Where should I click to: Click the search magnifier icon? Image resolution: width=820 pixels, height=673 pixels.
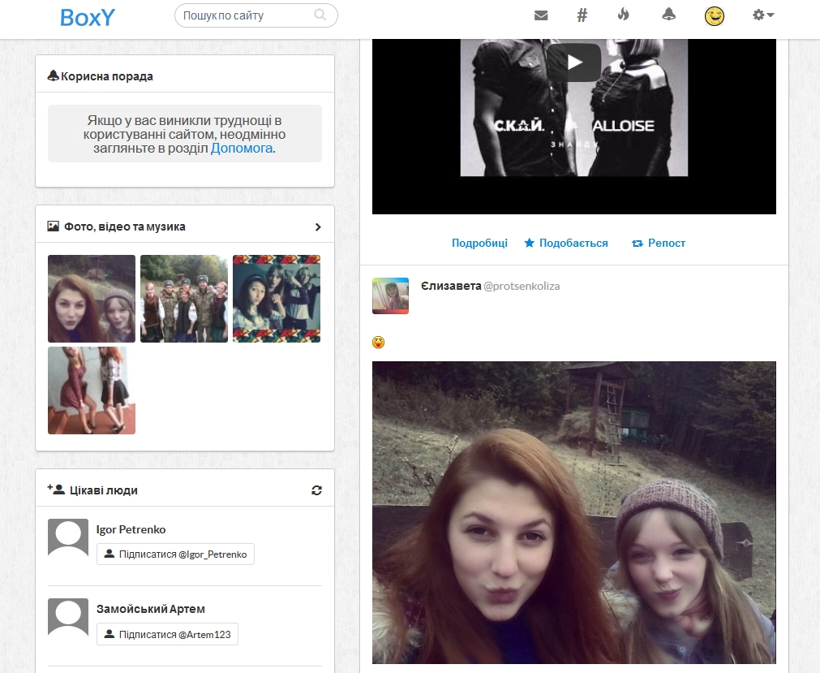(320, 15)
